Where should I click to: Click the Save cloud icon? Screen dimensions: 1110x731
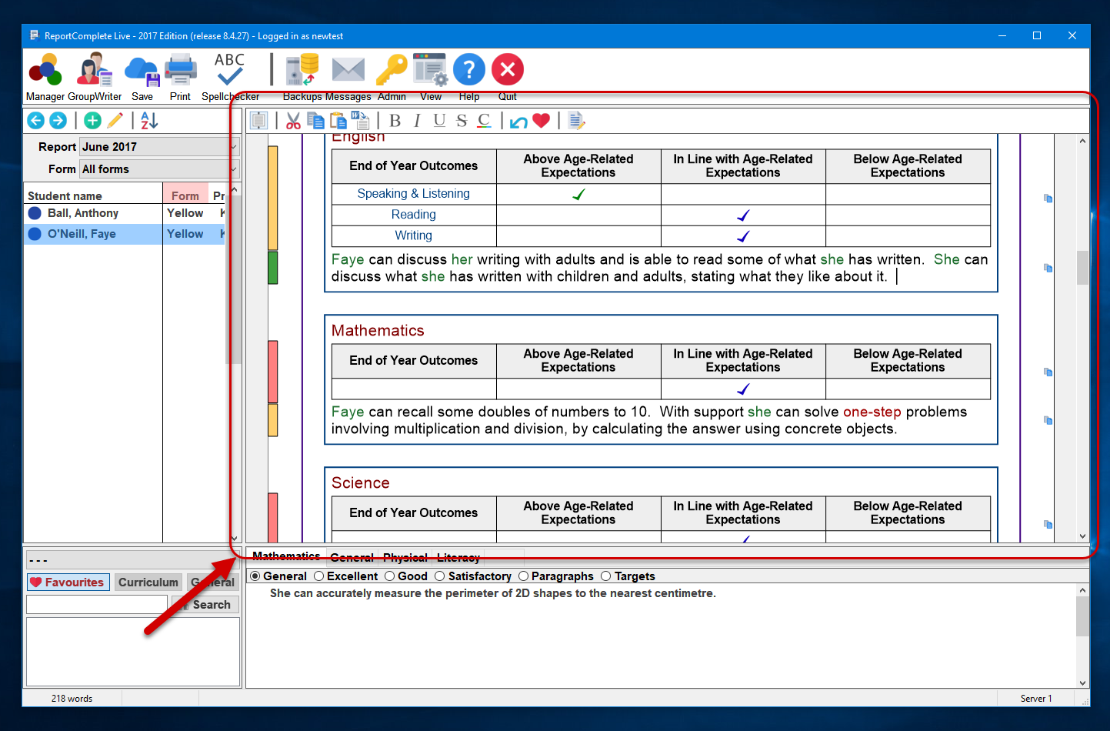coord(142,71)
